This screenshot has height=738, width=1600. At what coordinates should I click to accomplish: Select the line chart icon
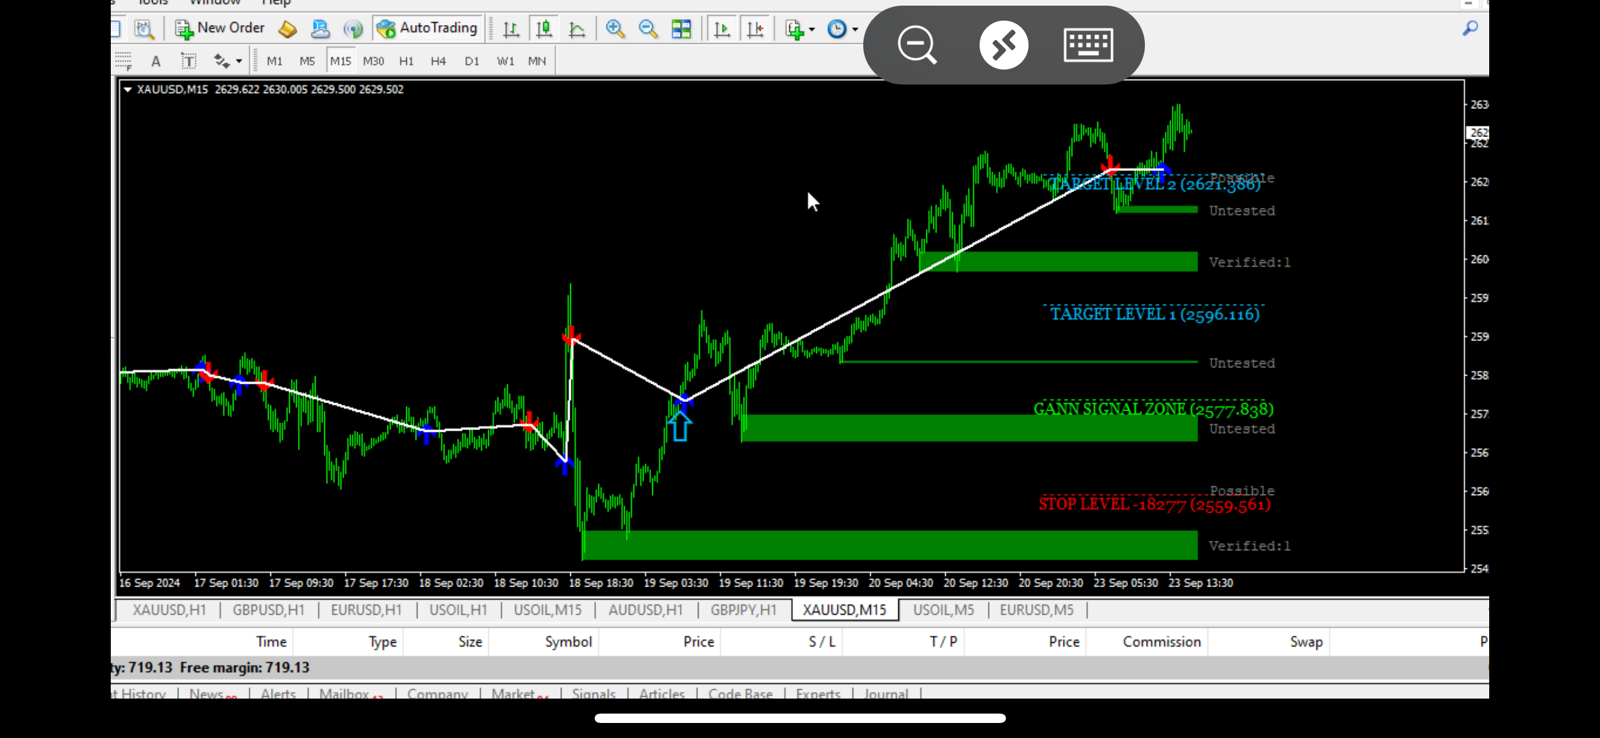[x=577, y=29]
